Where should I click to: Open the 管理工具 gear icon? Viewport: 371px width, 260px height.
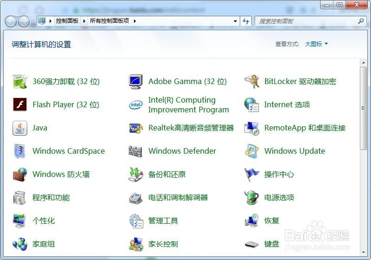point(136,221)
